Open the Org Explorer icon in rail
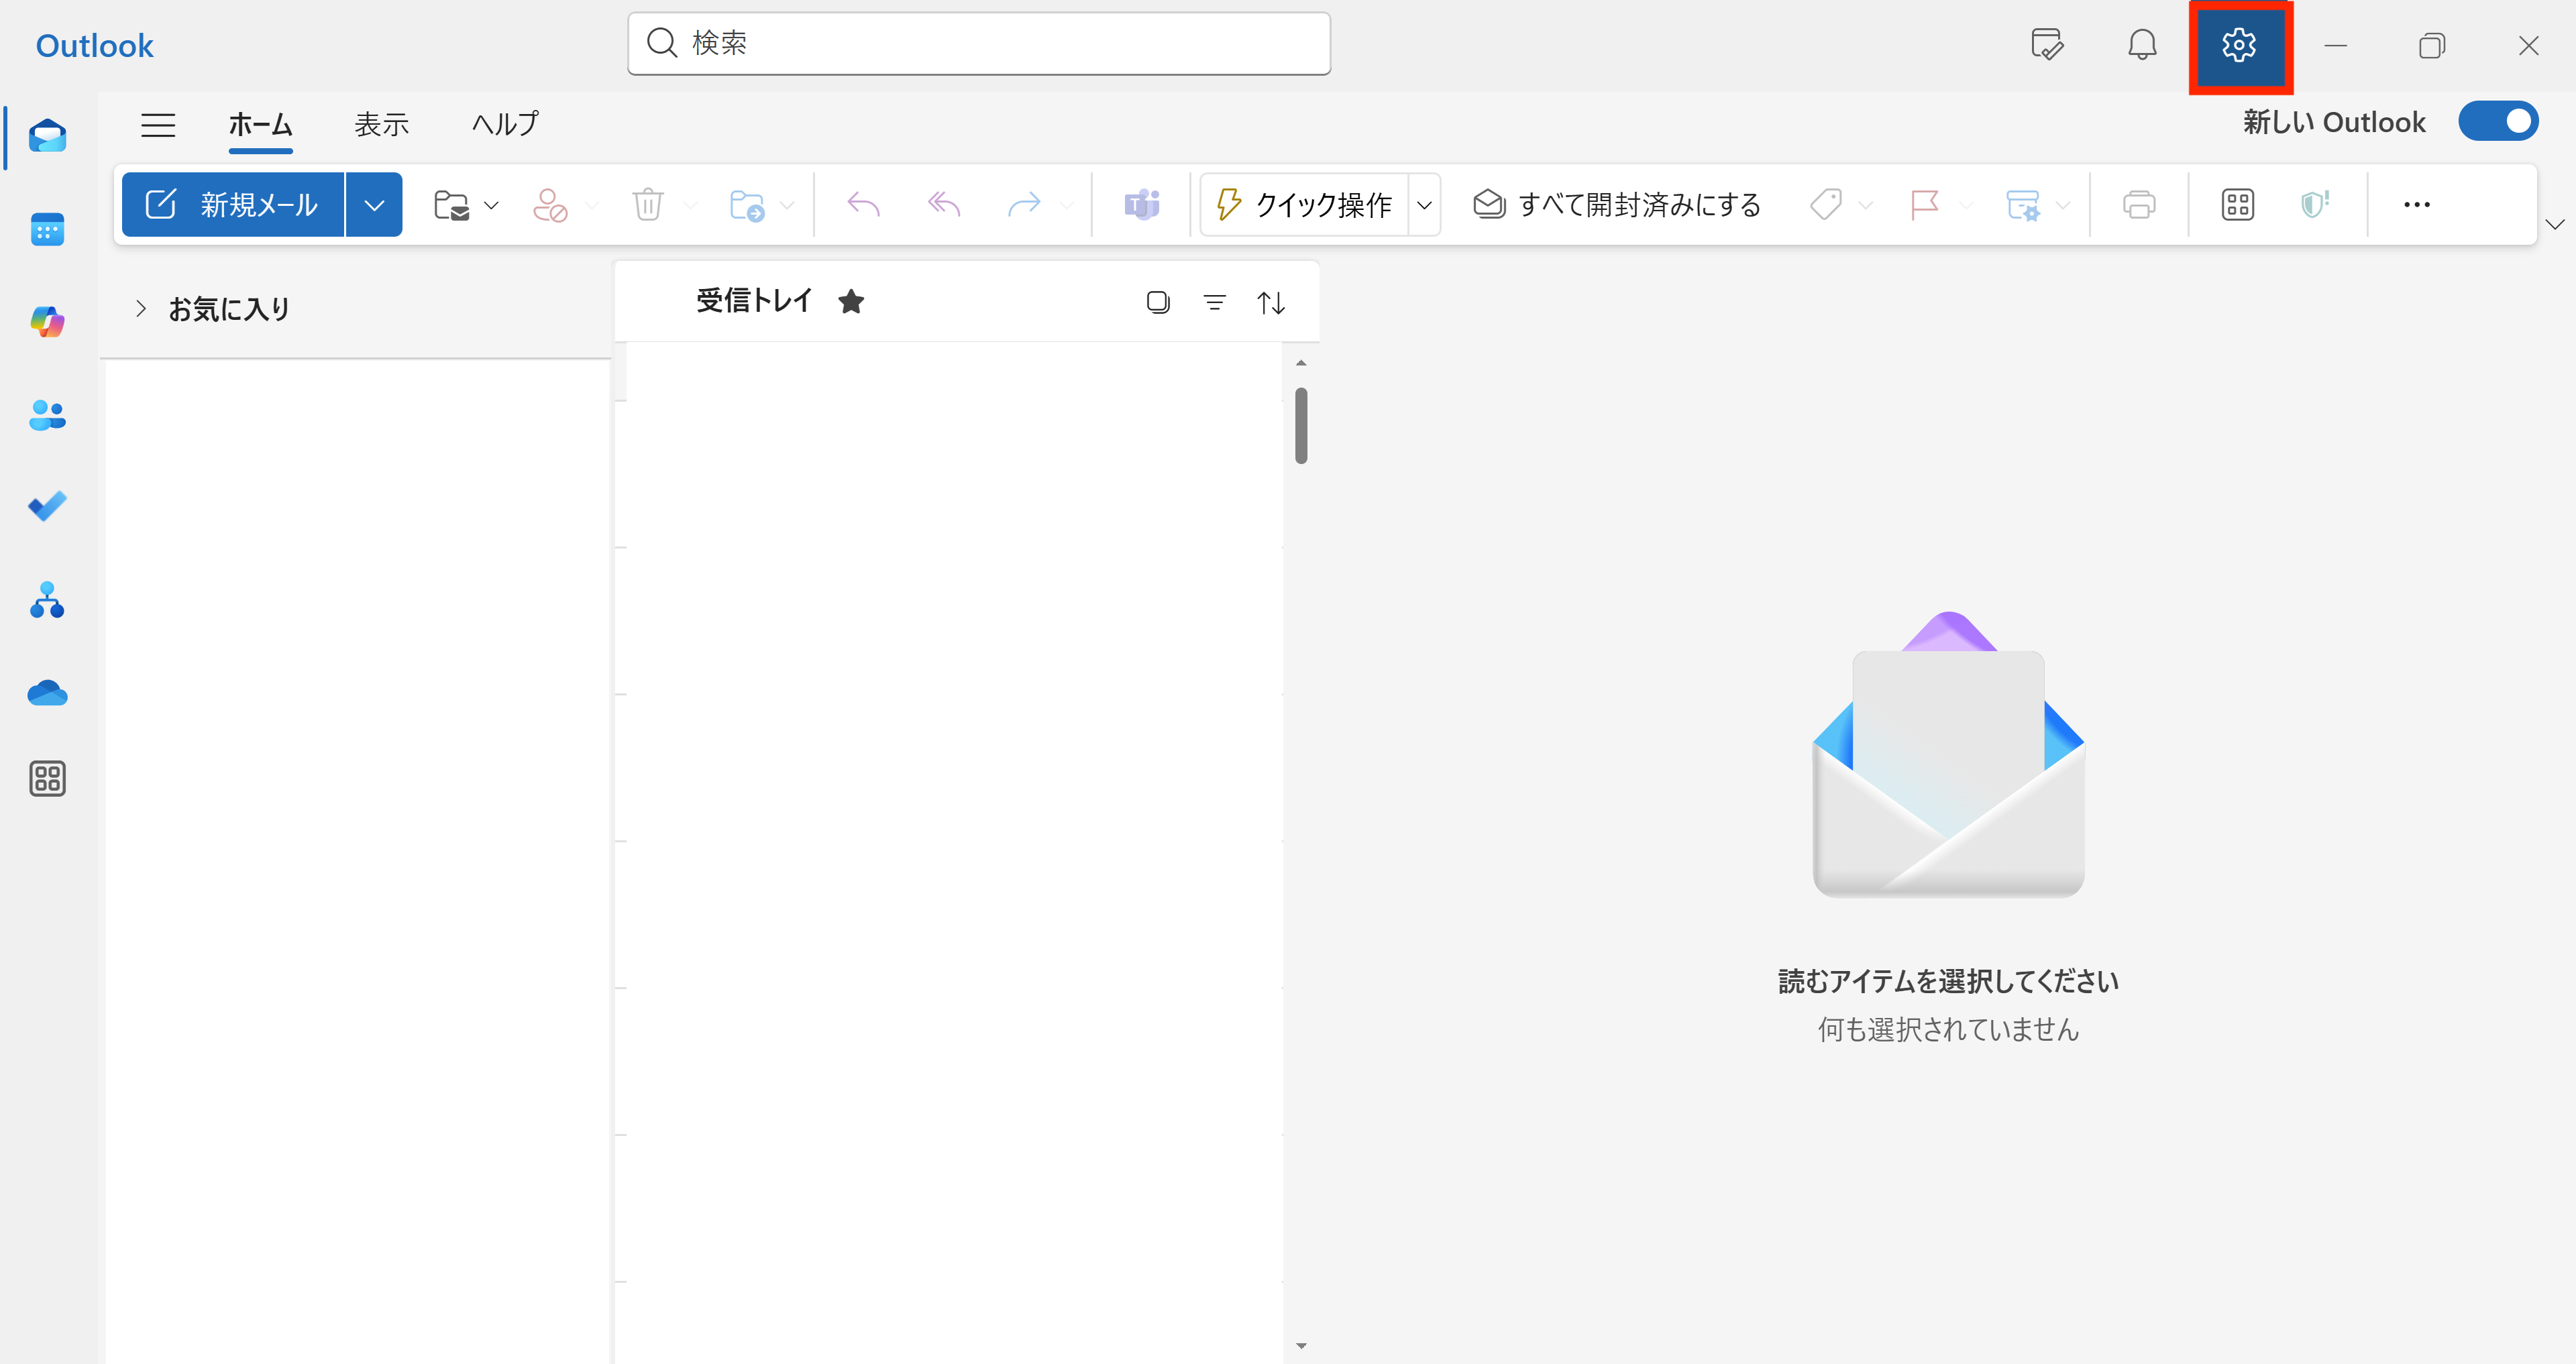The image size is (2576, 1364). 47,600
